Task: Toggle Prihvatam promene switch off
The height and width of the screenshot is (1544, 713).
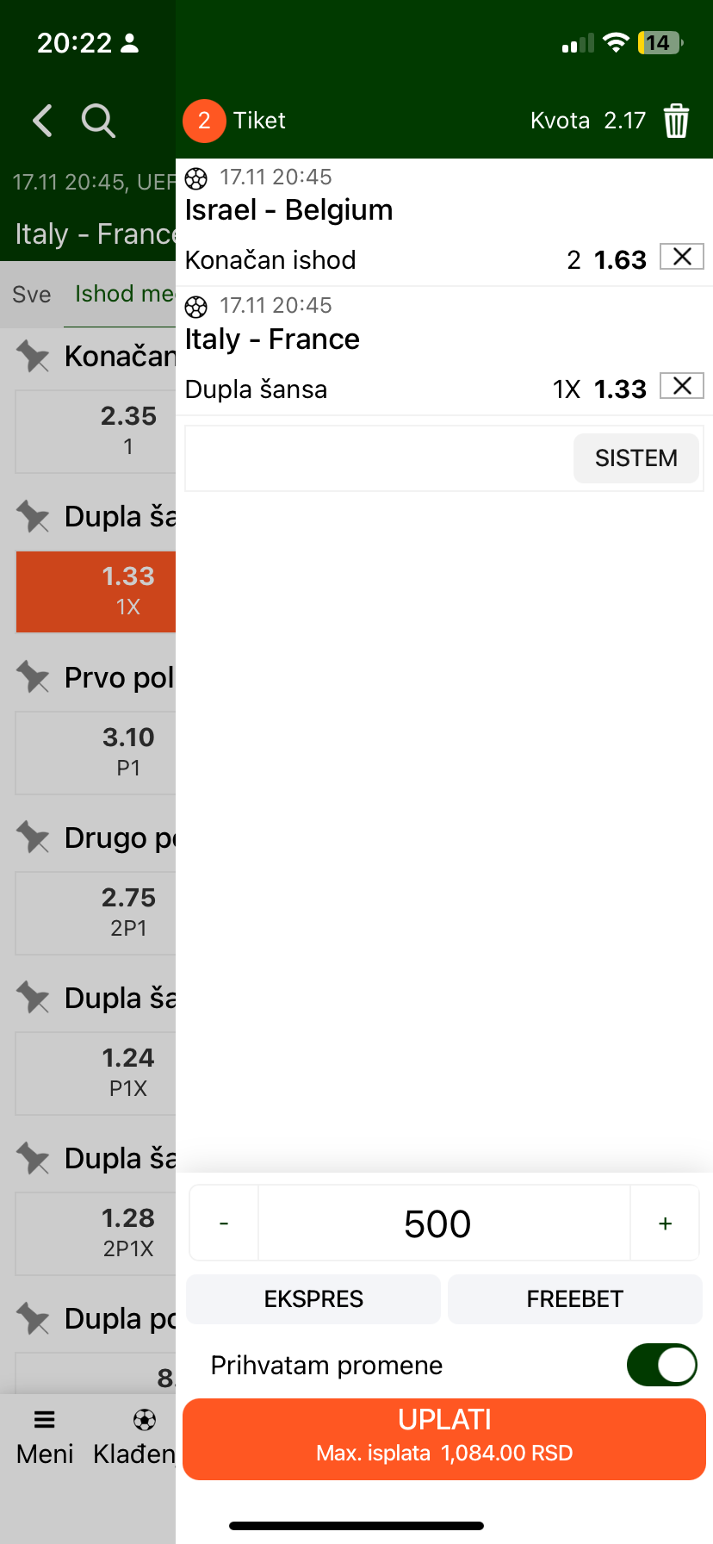Action: pyautogui.click(x=661, y=1365)
